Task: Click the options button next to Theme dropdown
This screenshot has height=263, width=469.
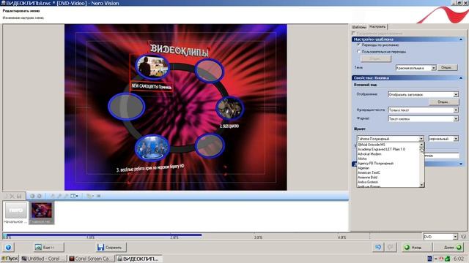Action: 448,68
